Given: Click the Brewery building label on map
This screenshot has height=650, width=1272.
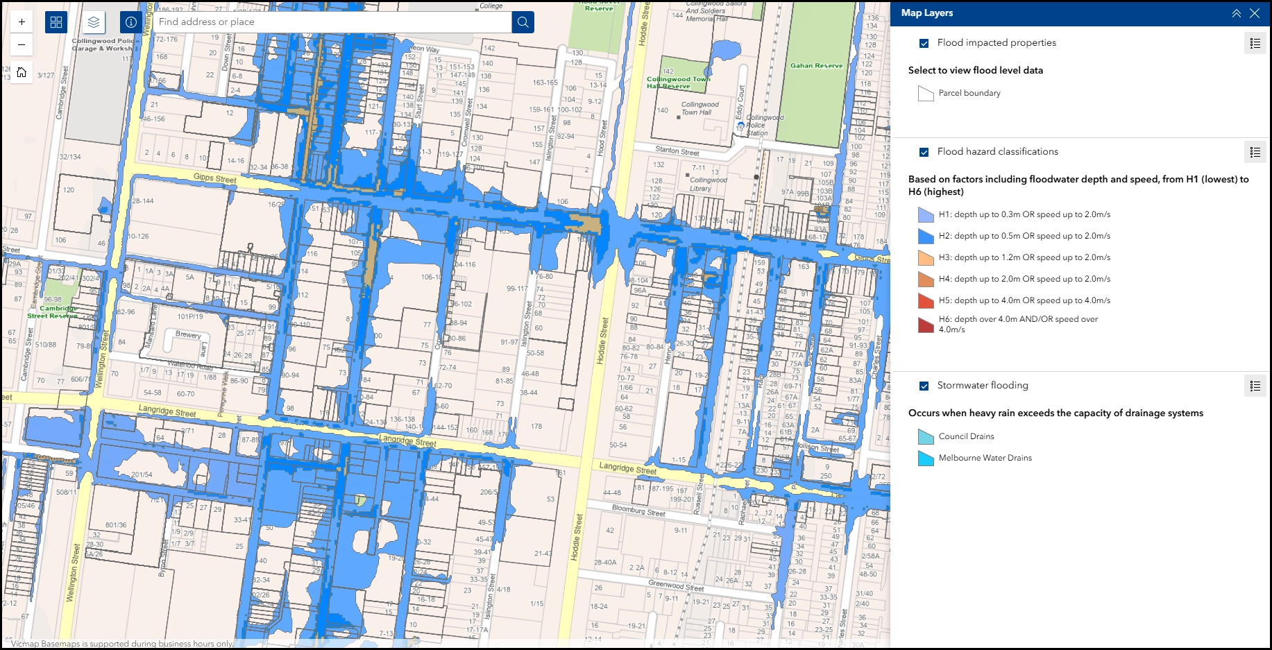Looking at the screenshot, I should coord(188,334).
